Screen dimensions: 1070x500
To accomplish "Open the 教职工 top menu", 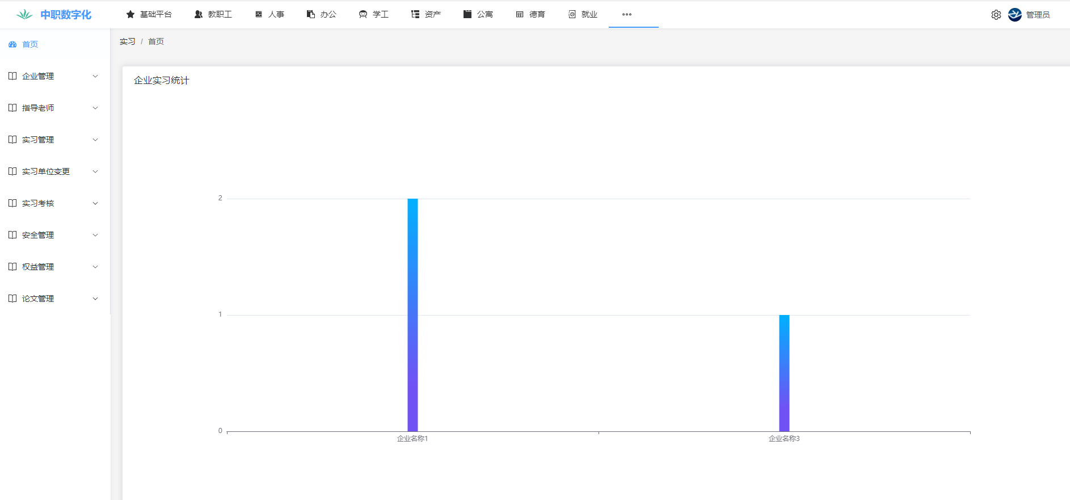I will (x=213, y=15).
